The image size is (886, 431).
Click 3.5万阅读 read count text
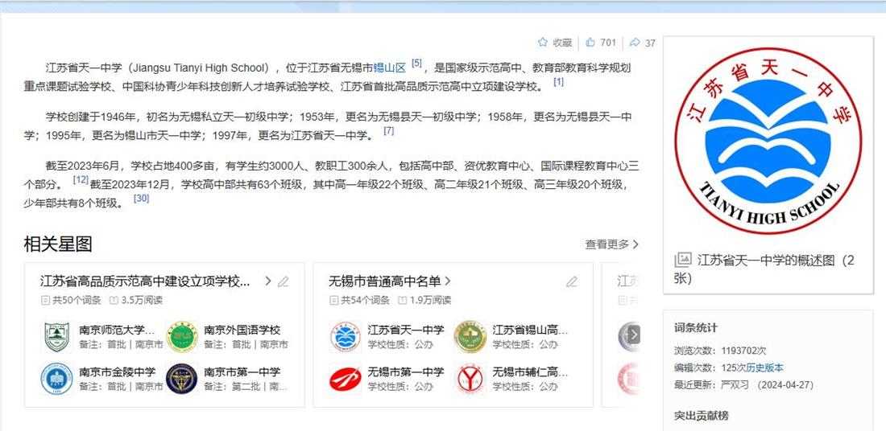tap(141, 301)
